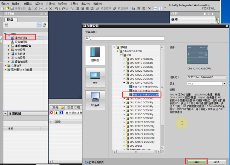Close the 添加新设备 dialog
The height and width of the screenshot is (165, 230).
[227, 26]
